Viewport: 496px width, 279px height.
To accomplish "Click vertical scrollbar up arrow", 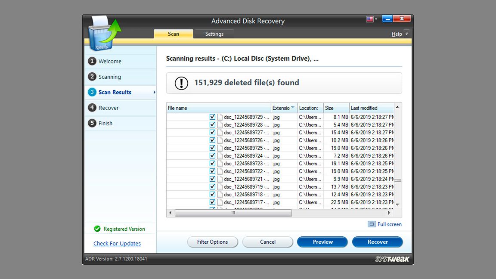I will point(398,107).
